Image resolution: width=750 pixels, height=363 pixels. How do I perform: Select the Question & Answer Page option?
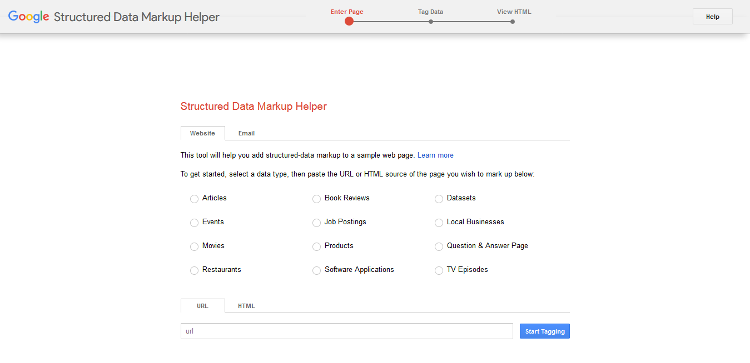click(439, 246)
